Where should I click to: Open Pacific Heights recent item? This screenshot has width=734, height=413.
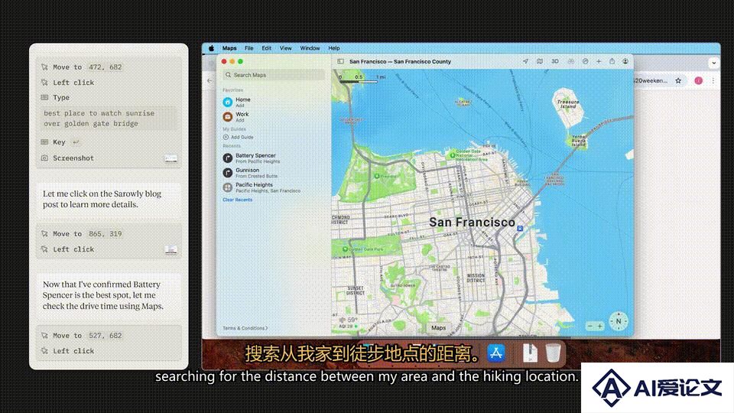point(261,187)
